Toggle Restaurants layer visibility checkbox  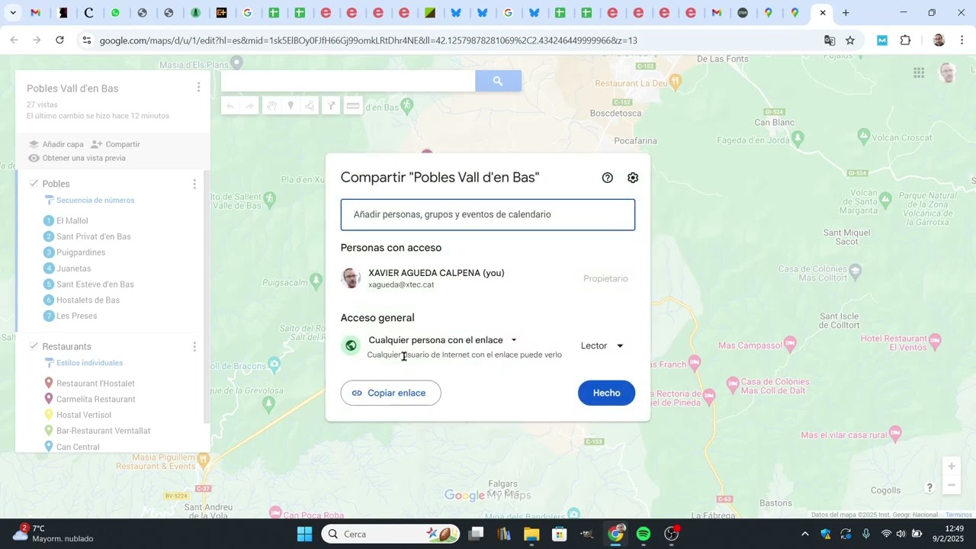[34, 346]
